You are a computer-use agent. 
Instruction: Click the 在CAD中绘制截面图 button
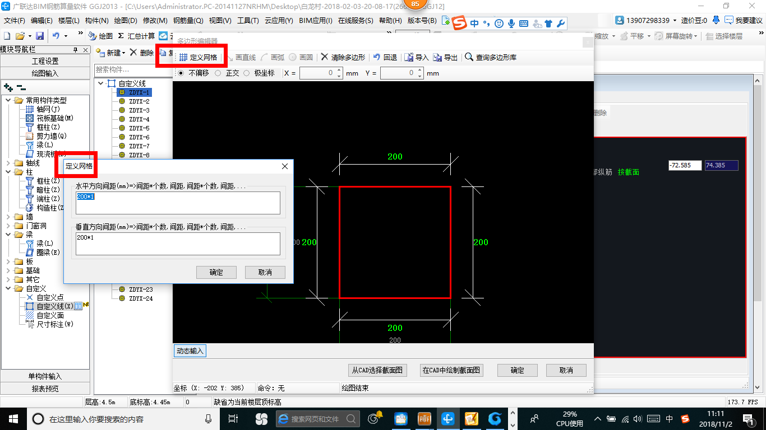(451, 370)
